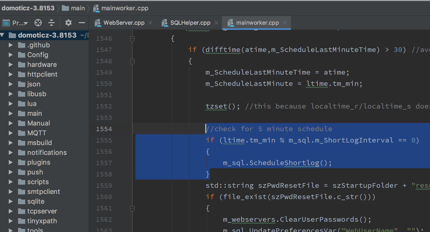This screenshot has width=430, height=232.
Task: Click the domoticz-3.8153 root folder icon
Action: pyautogui.click(x=12, y=35)
